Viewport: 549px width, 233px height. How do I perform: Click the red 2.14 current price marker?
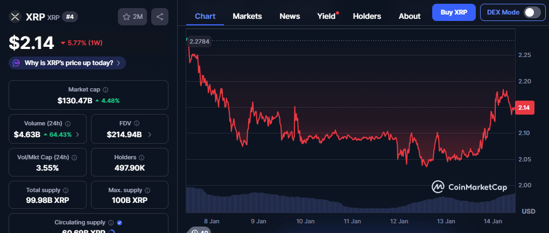pos(524,108)
